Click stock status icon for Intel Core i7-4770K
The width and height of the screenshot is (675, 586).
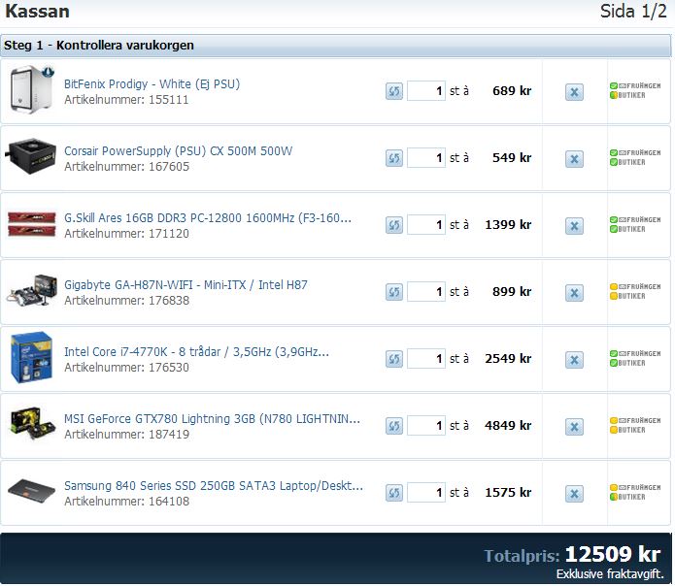click(x=635, y=359)
